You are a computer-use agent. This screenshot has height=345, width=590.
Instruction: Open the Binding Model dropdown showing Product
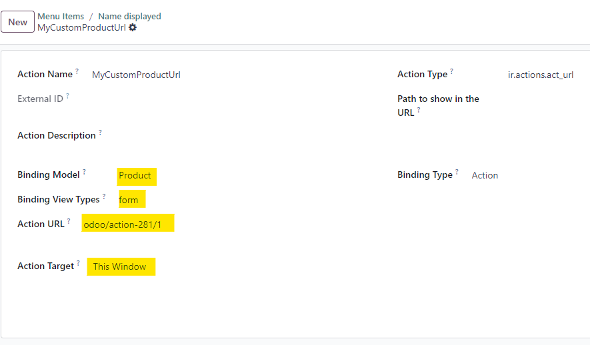pos(137,176)
